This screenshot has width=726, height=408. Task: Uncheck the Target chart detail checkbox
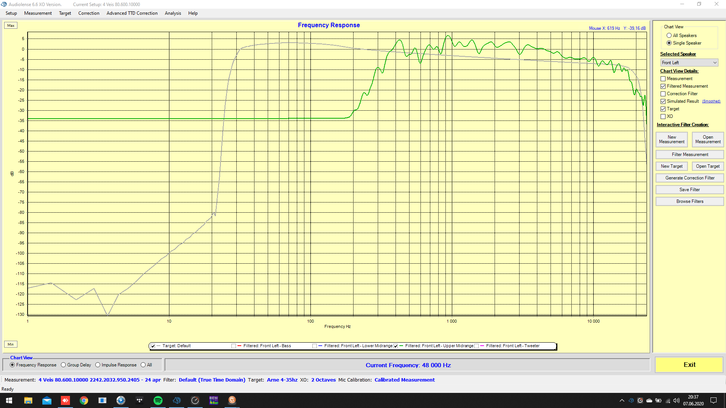click(663, 109)
